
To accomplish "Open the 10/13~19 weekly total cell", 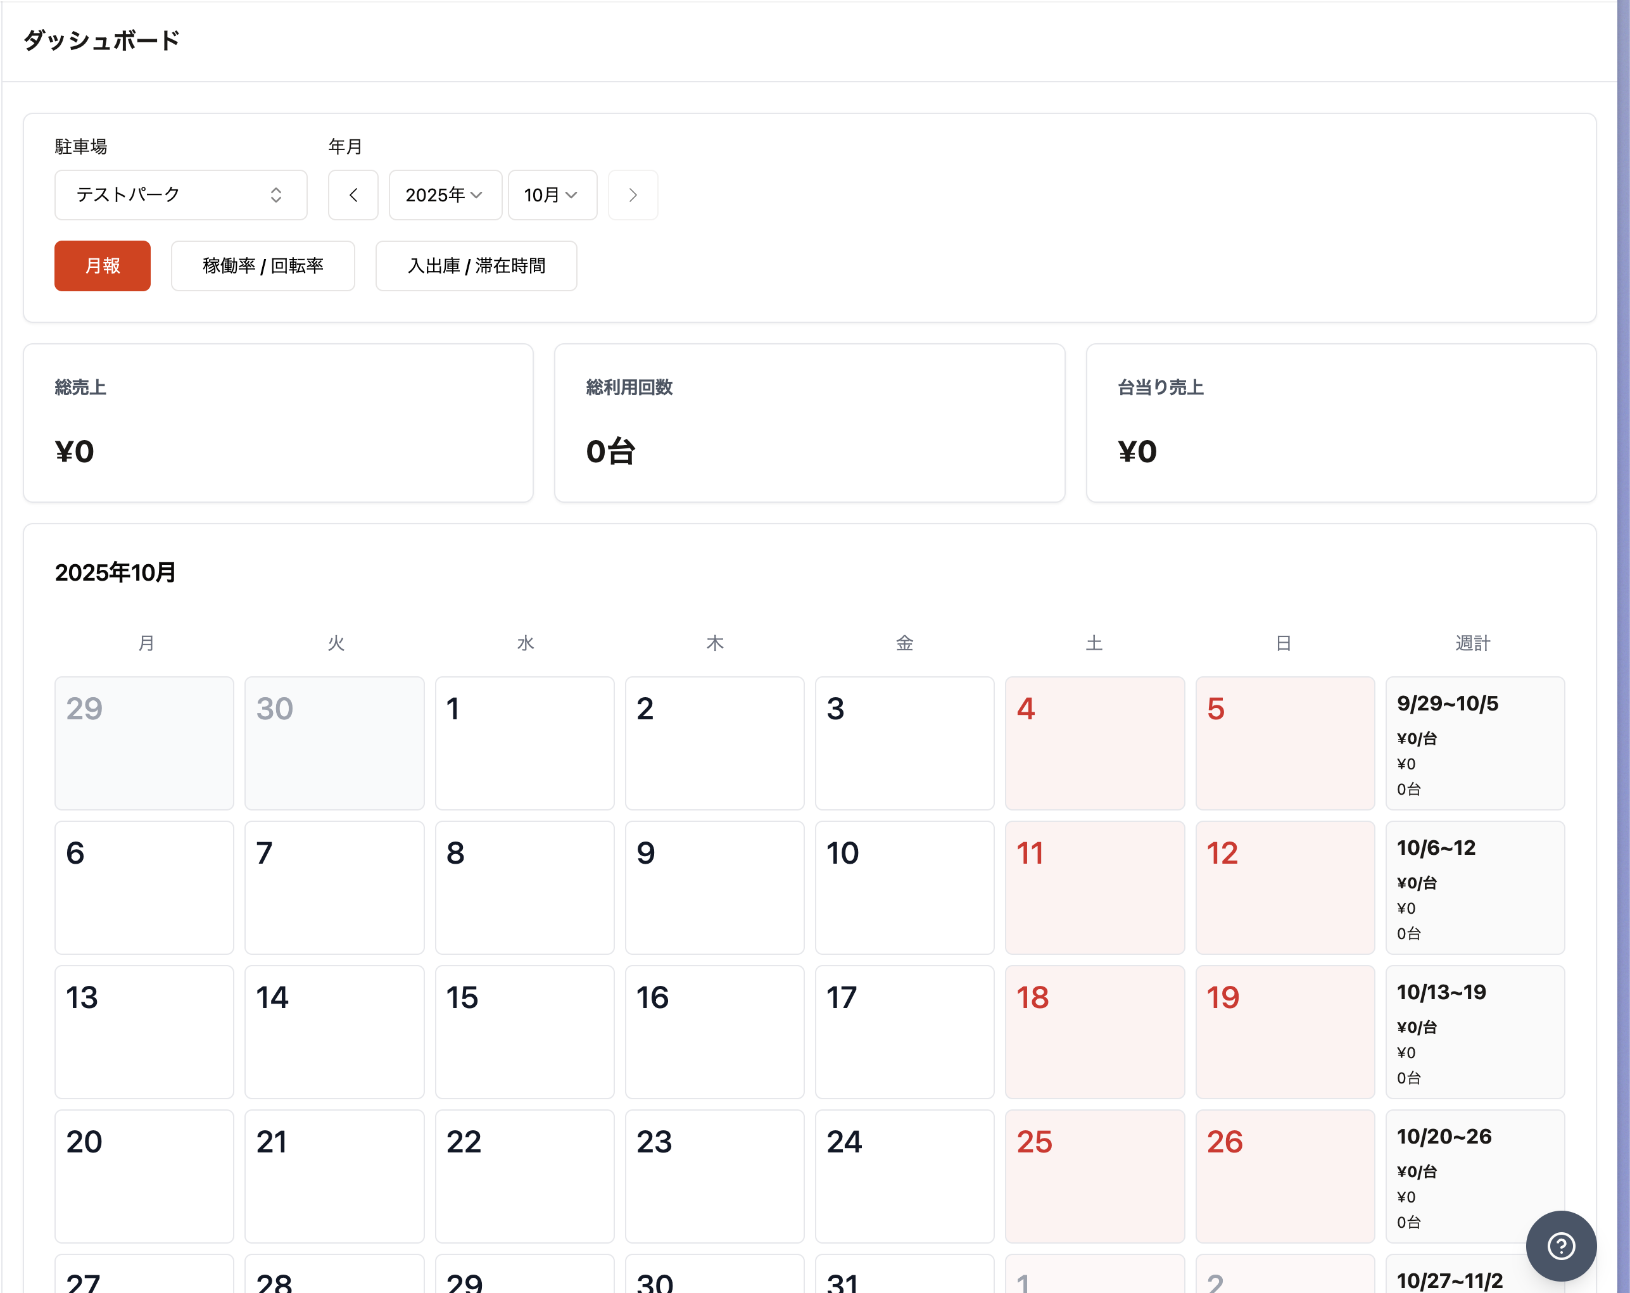I will 1474,1031.
